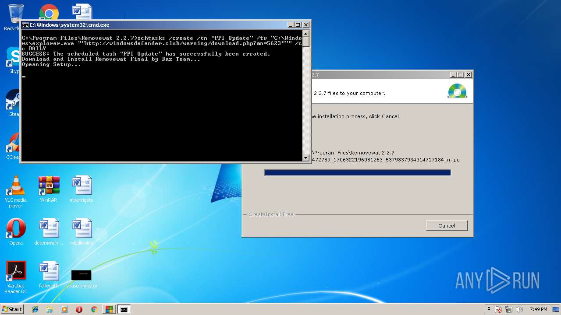The width and height of the screenshot is (561, 315).
Task: Select the falllength Word document icon
Action: (x=49, y=275)
